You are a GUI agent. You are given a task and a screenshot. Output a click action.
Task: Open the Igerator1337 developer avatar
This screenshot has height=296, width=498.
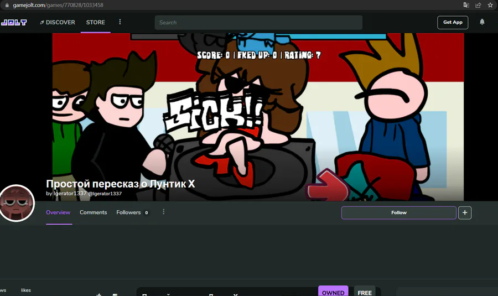pos(17,203)
